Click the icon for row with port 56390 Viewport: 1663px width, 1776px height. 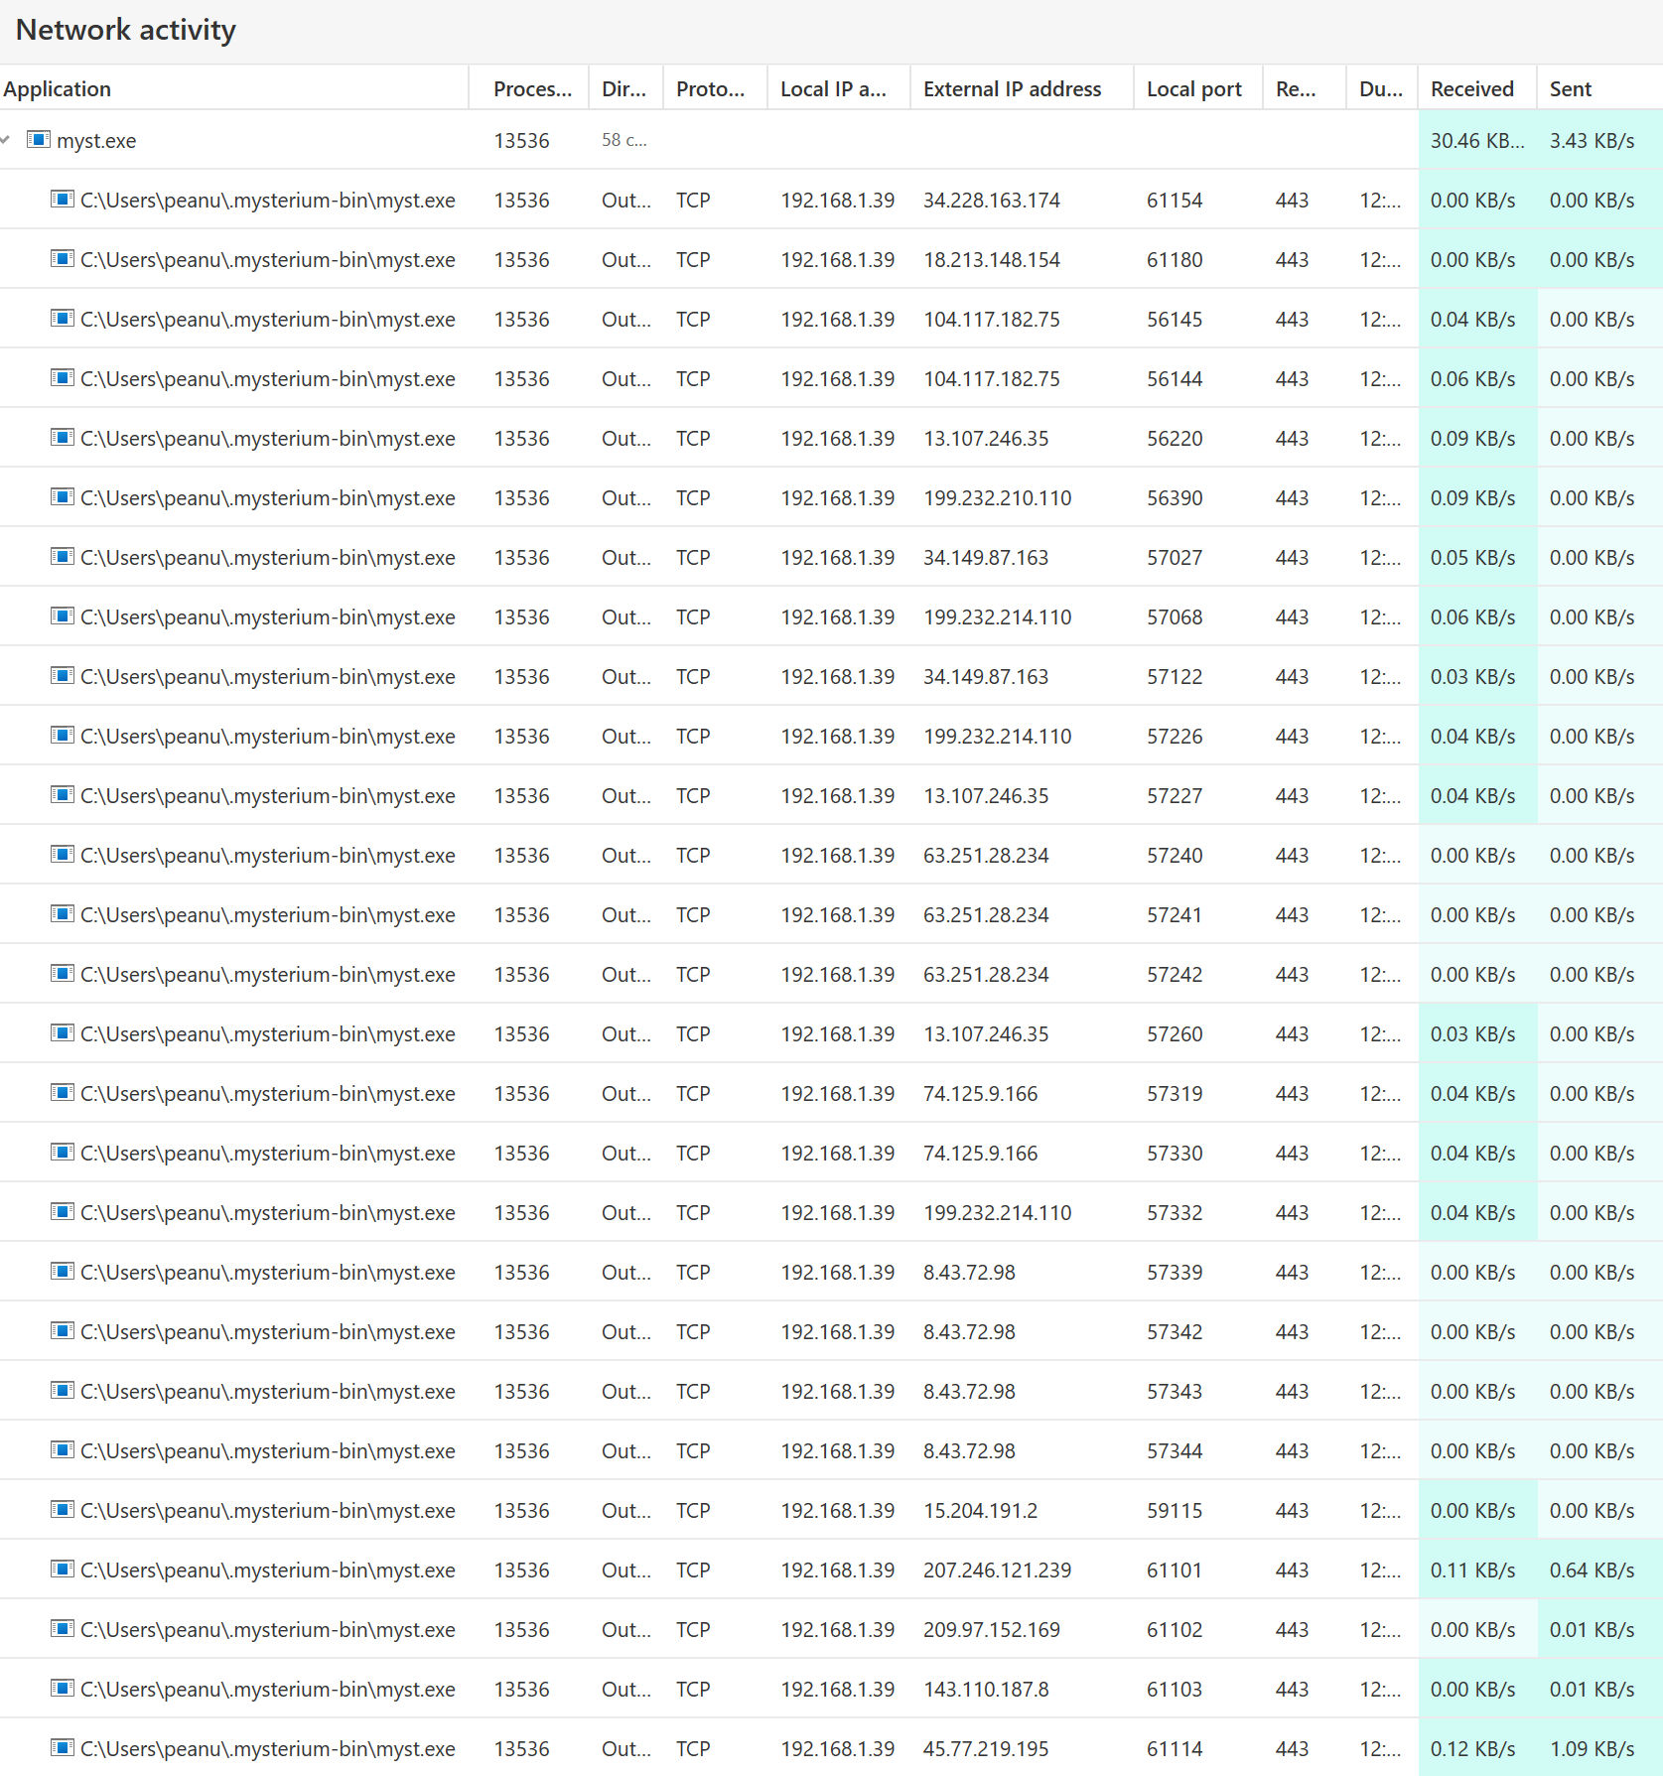pyautogui.click(x=62, y=496)
